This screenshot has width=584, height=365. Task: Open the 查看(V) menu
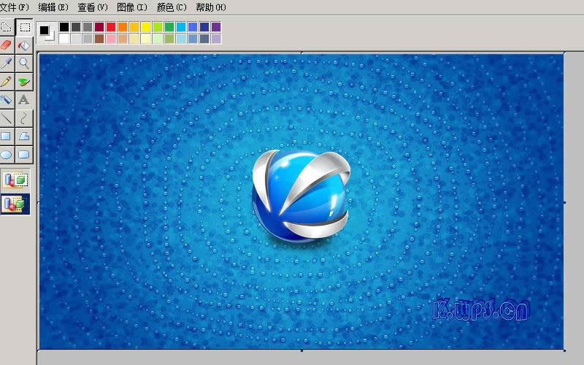pos(93,7)
